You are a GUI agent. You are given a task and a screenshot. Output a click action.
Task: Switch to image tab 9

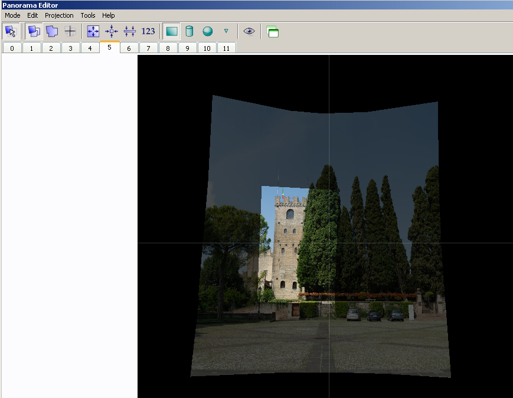(x=188, y=48)
